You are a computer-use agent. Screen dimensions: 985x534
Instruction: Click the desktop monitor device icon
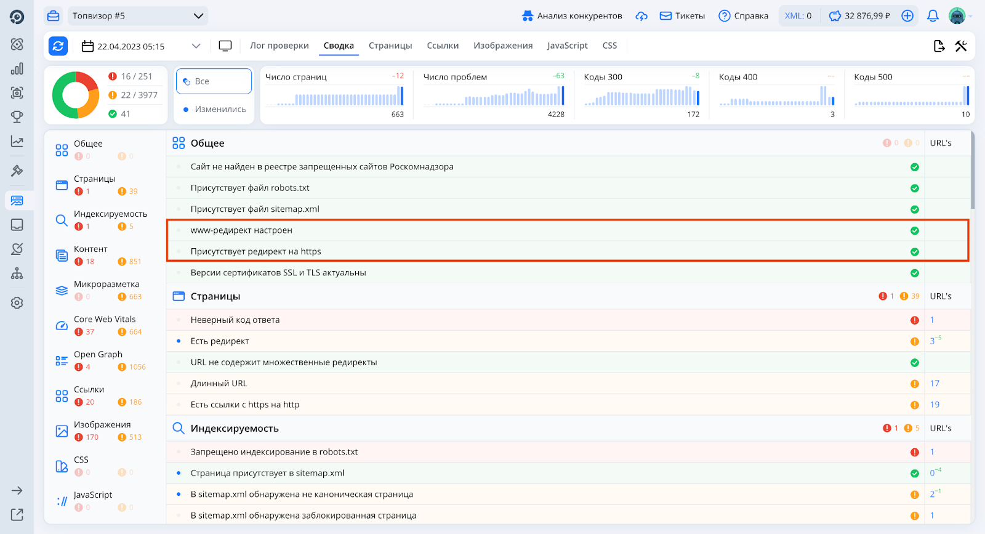coord(225,46)
